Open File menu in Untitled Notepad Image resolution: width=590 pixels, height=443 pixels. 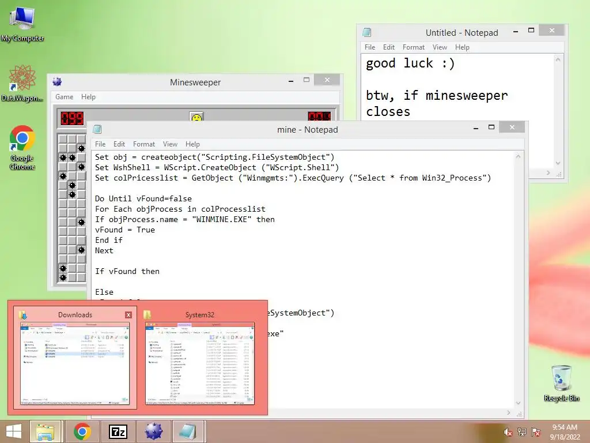point(370,47)
